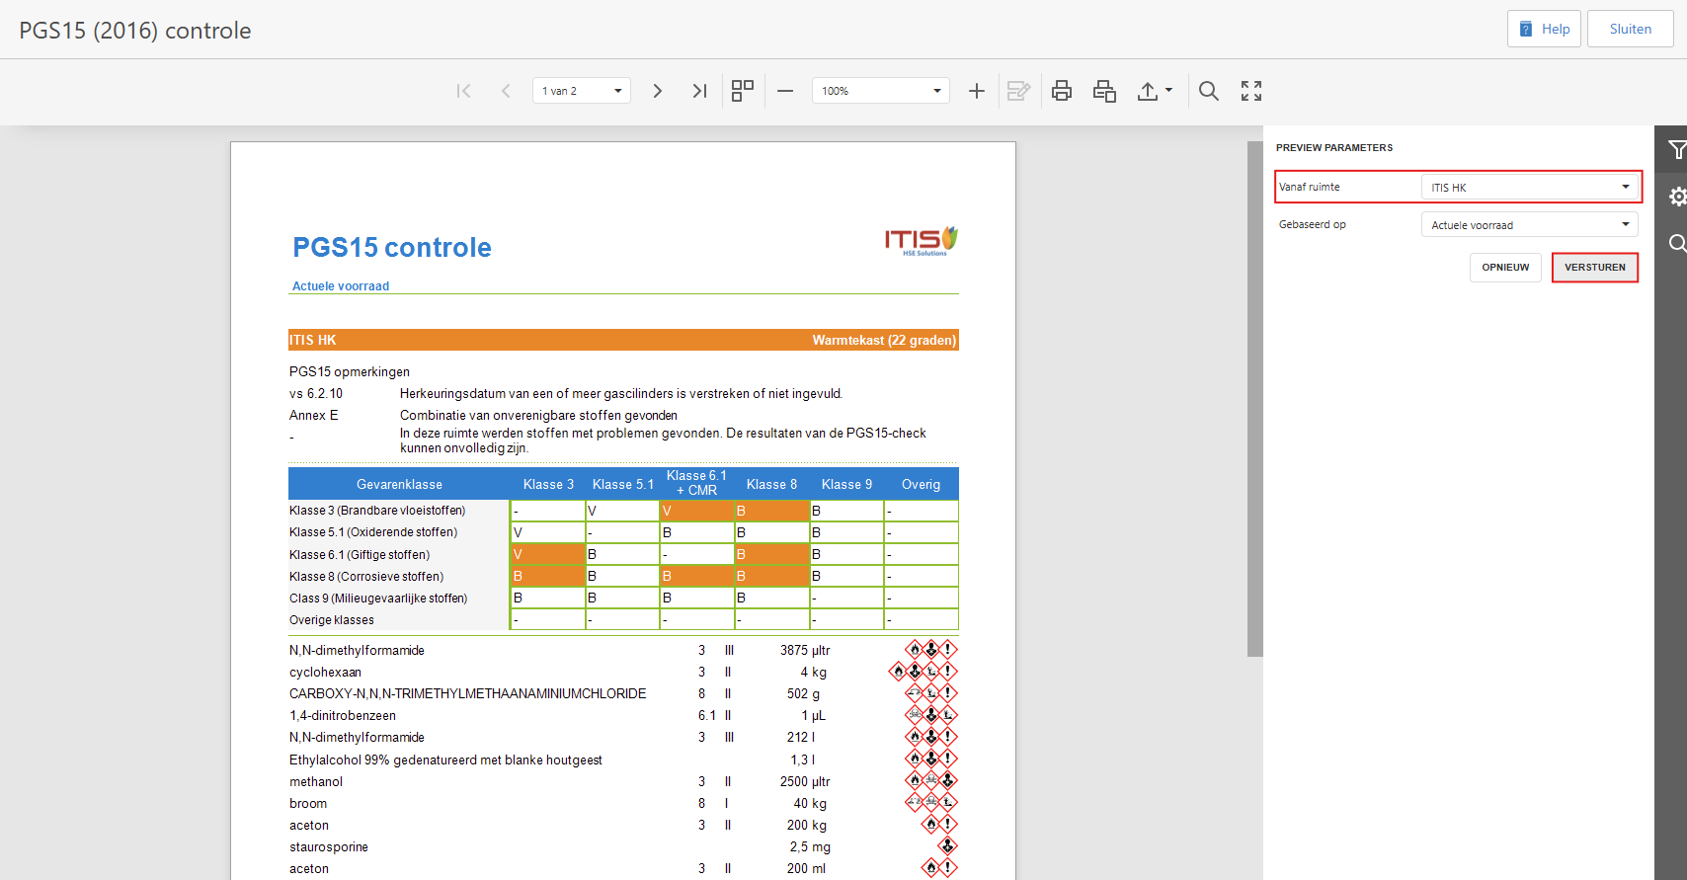
Task: Click the document vertical scrollbar
Action: click(x=1255, y=395)
